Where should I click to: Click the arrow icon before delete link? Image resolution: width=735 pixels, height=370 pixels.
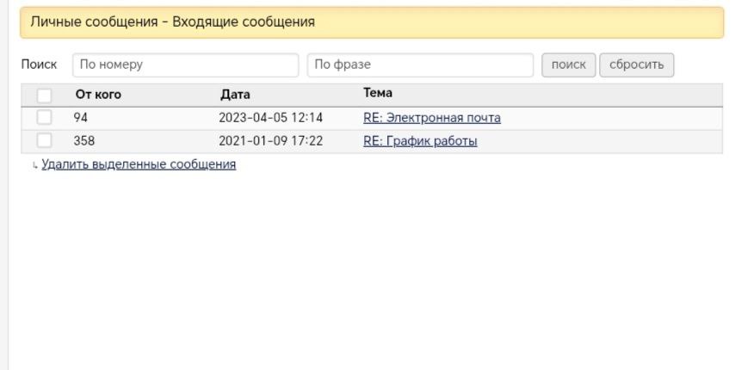tap(35, 165)
